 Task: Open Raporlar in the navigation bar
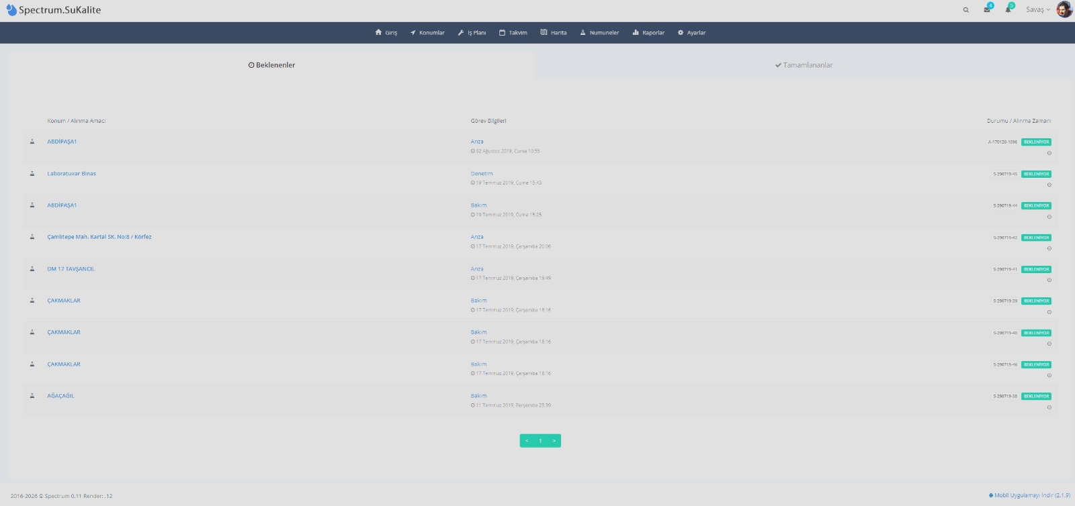coord(648,33)
